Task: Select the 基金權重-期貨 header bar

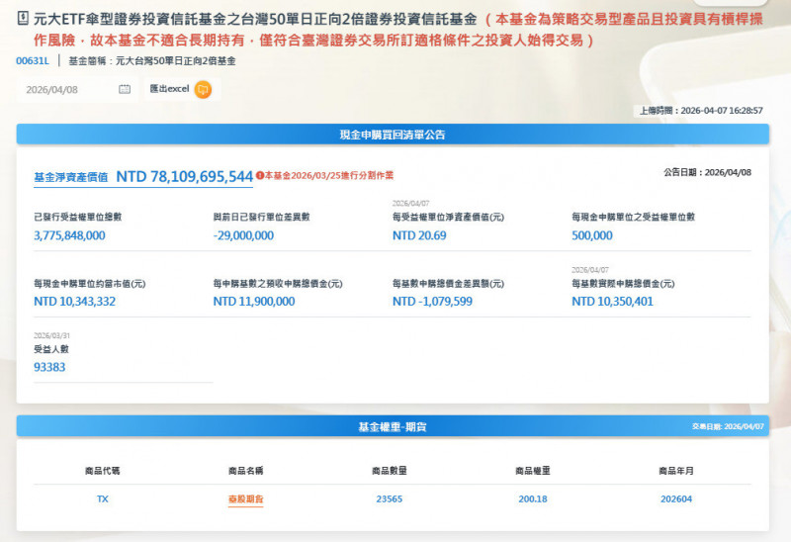Action: coord(393,426)
